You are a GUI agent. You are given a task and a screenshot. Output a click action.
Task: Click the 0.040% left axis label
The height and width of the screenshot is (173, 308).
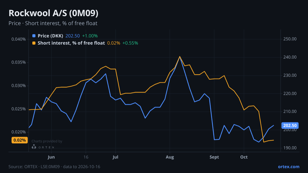(18, 39)
